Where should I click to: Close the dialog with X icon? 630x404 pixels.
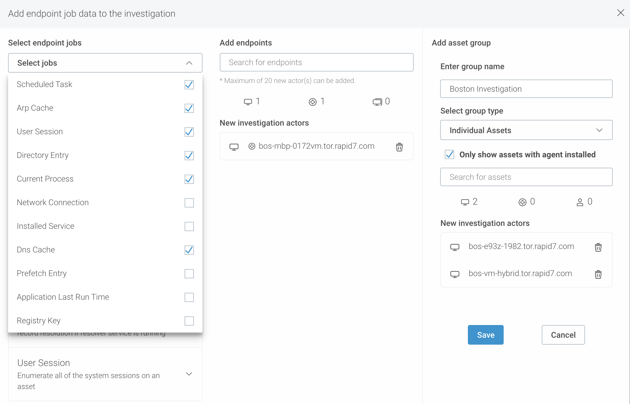click(x=620, y=13)
